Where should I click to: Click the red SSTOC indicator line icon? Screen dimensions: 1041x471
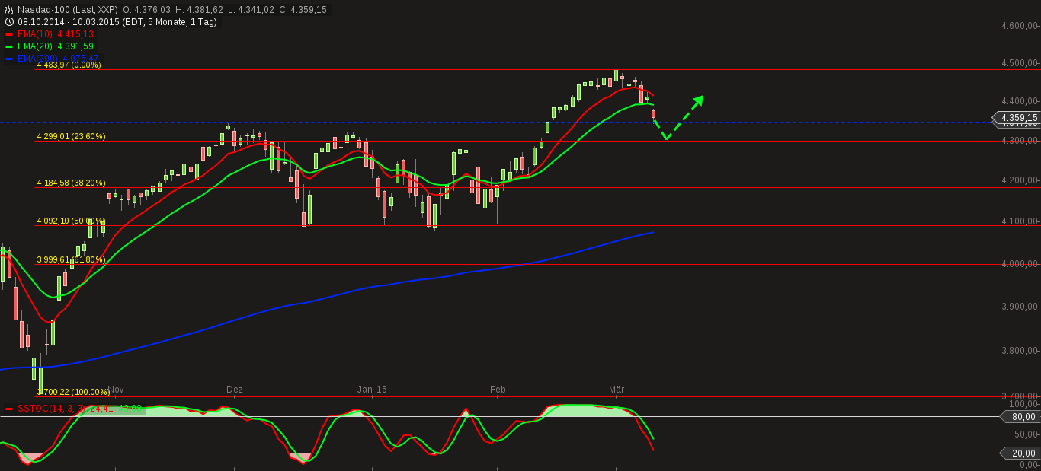[x=9, y=408]
